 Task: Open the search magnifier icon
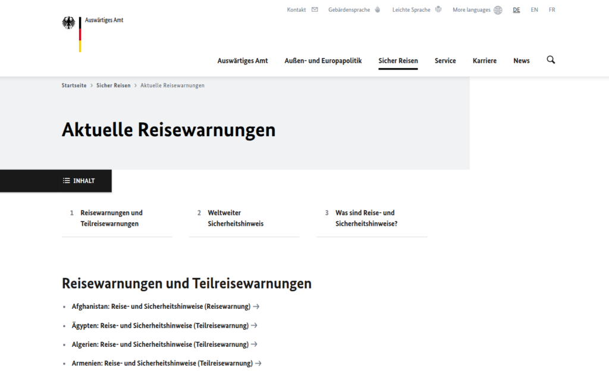click(x=551, y=60)
